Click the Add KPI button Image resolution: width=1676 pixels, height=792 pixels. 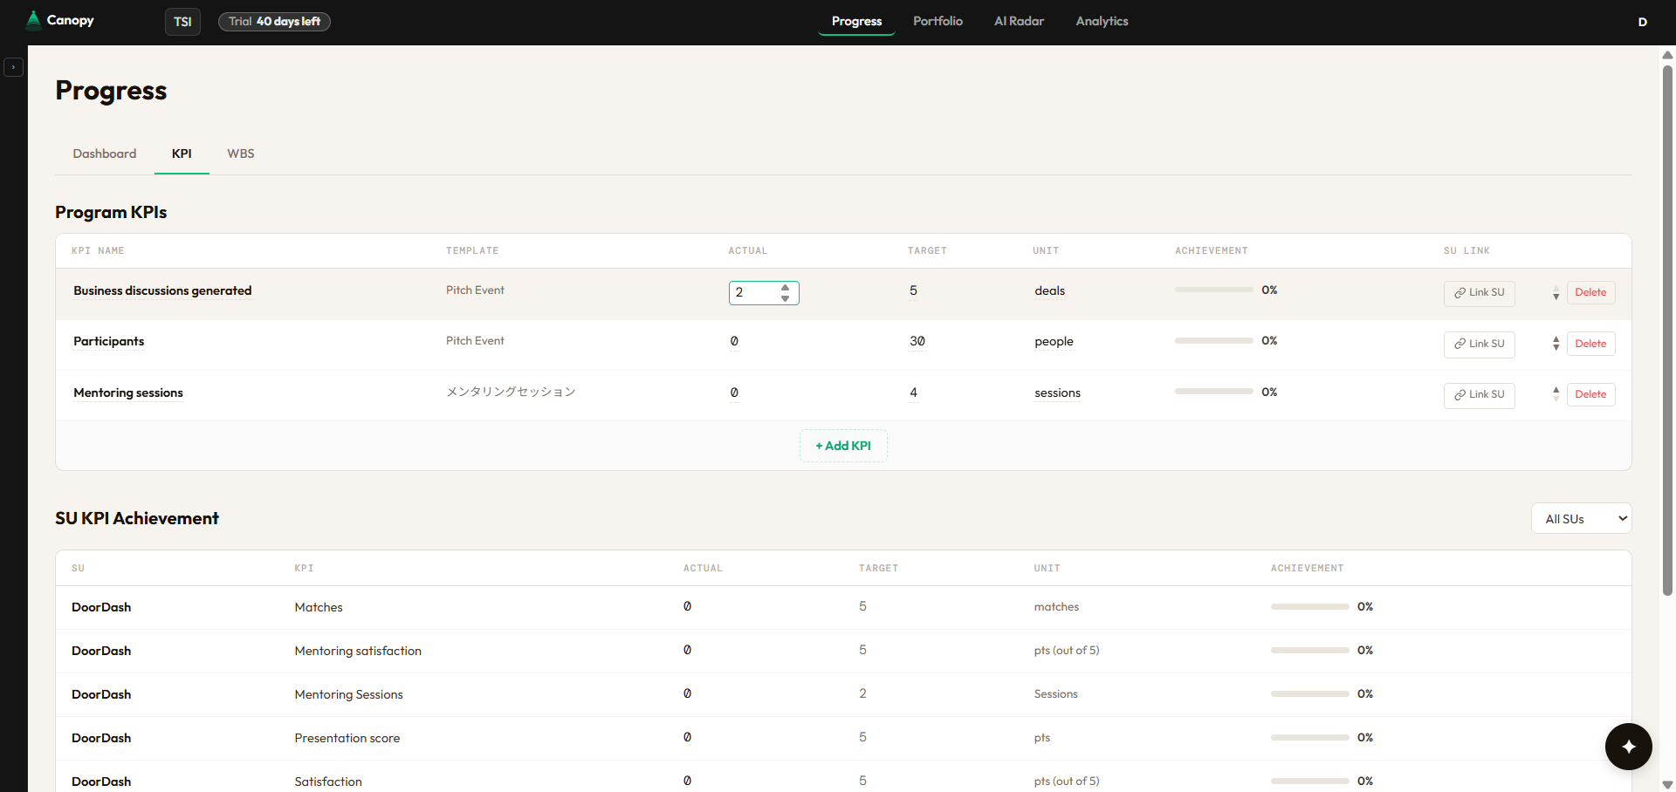(x=843, y=446)
